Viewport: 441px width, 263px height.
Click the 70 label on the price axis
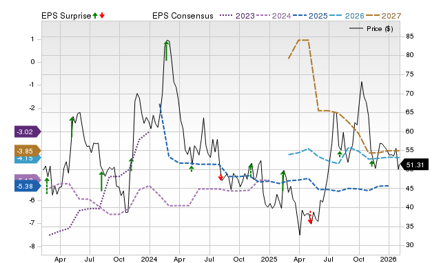410,93
